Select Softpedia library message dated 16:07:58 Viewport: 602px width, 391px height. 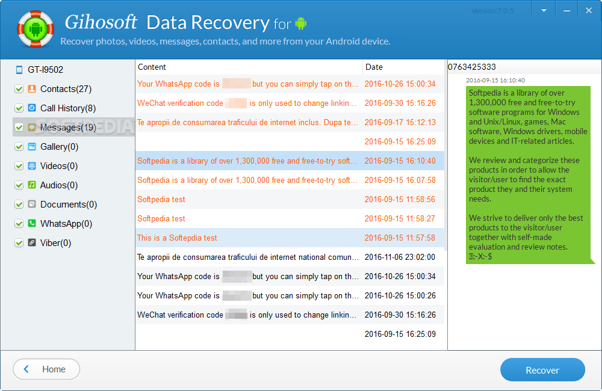click(x=290, y=180)
